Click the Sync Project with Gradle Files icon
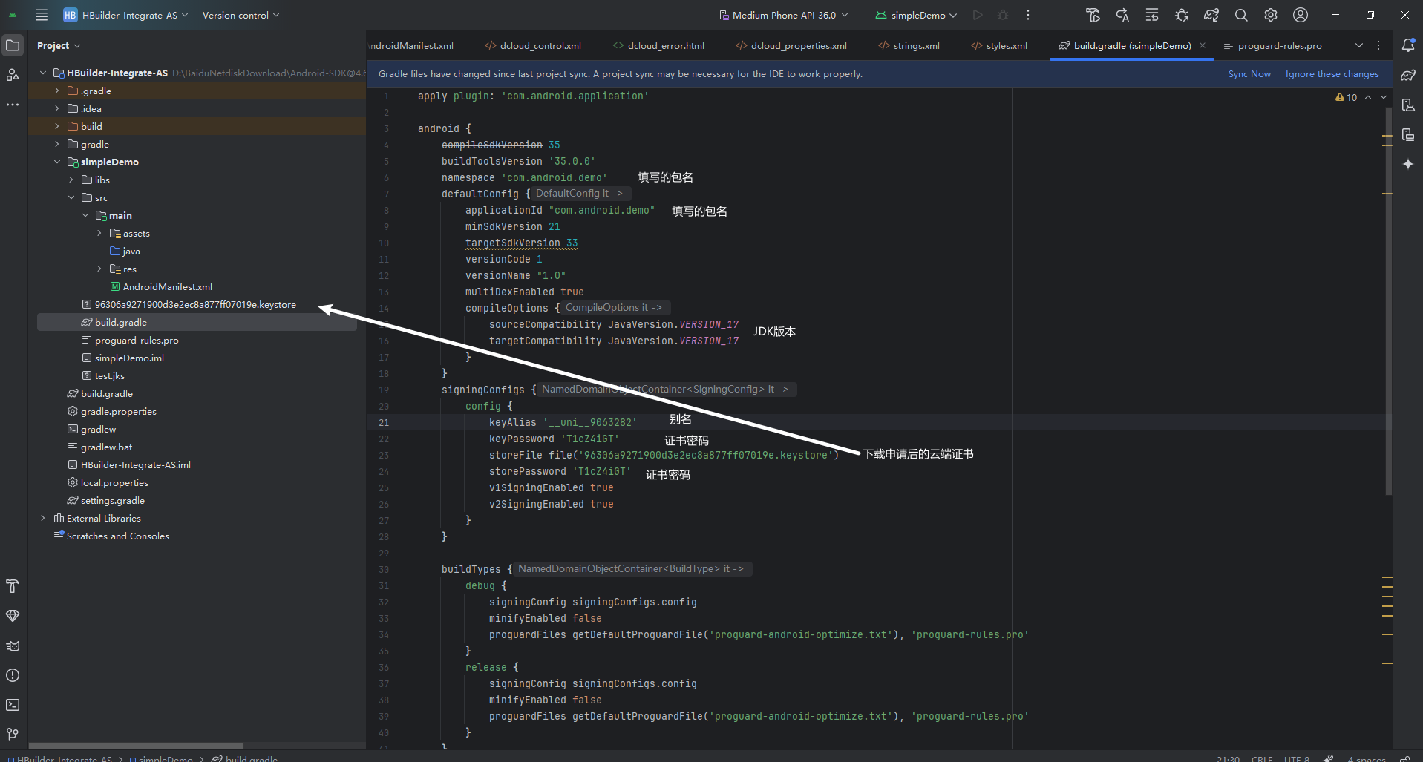Viewport: 1423px width, 762px height. point(1211,15)
